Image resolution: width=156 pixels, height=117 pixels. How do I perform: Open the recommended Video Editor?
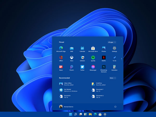[x=66, y=84]
